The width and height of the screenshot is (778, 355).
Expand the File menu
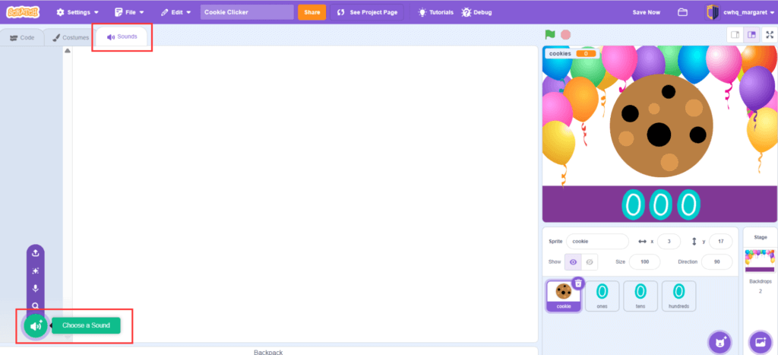pos(129,12)
